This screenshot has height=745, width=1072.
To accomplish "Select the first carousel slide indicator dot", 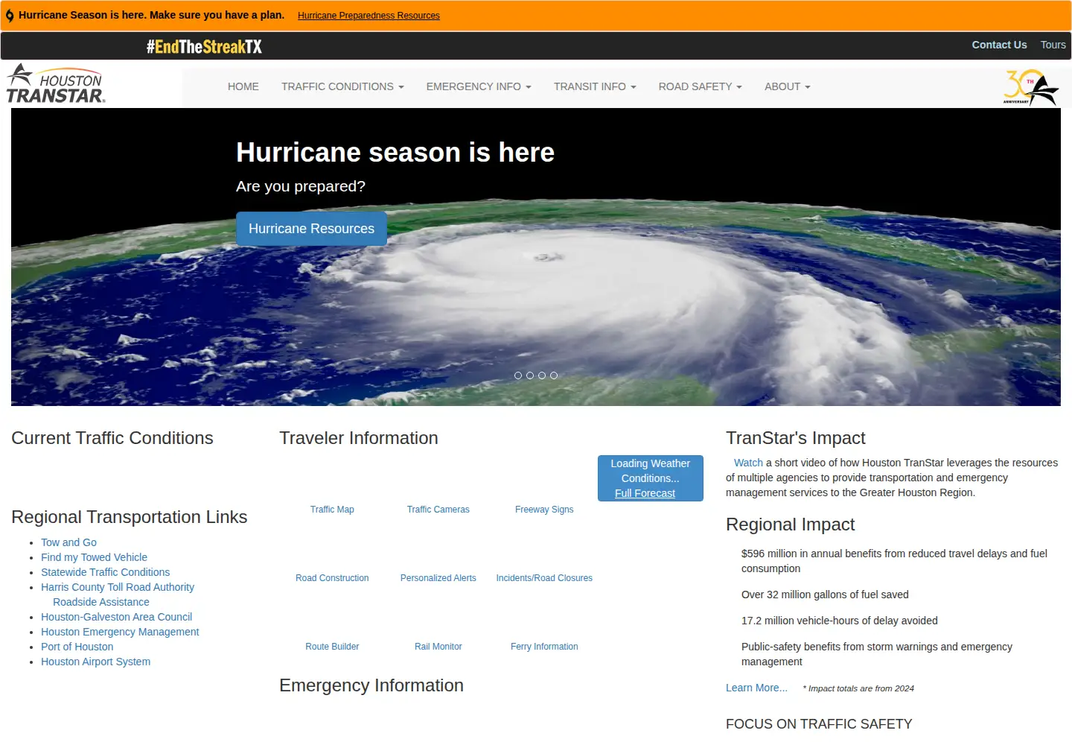I will 518,375.
